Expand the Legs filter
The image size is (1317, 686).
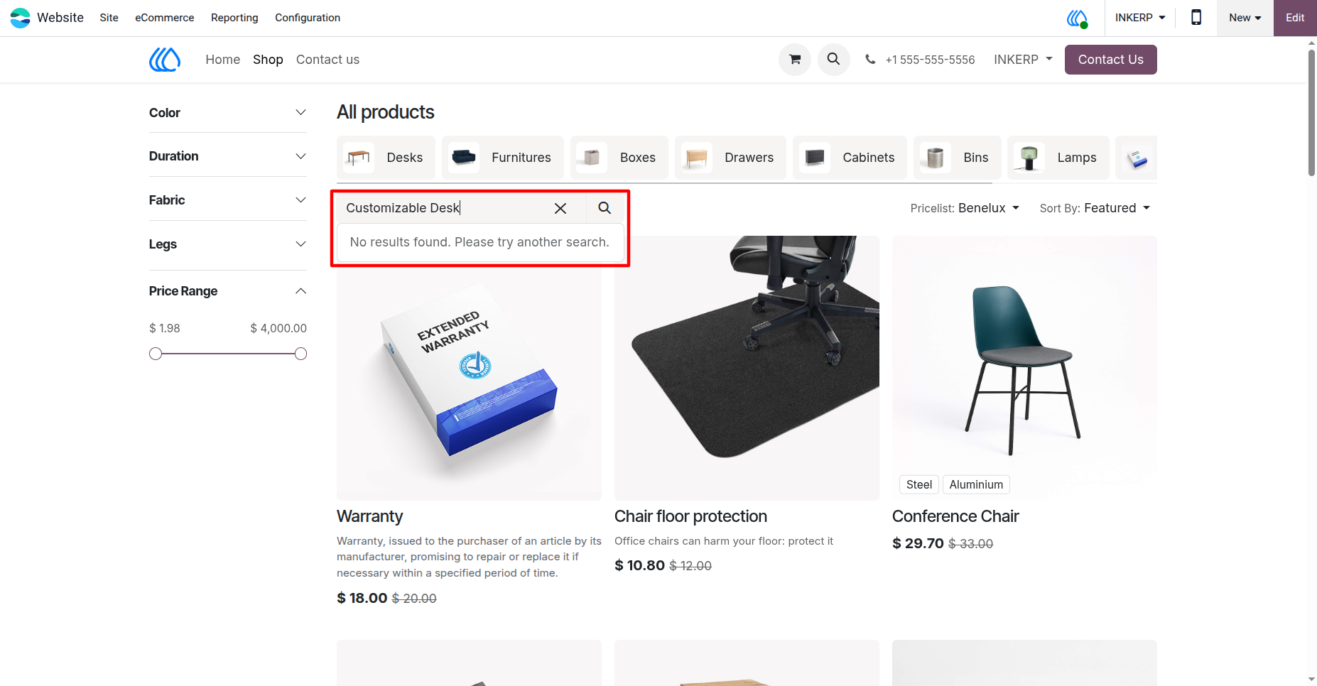click(x=227, y=244)
